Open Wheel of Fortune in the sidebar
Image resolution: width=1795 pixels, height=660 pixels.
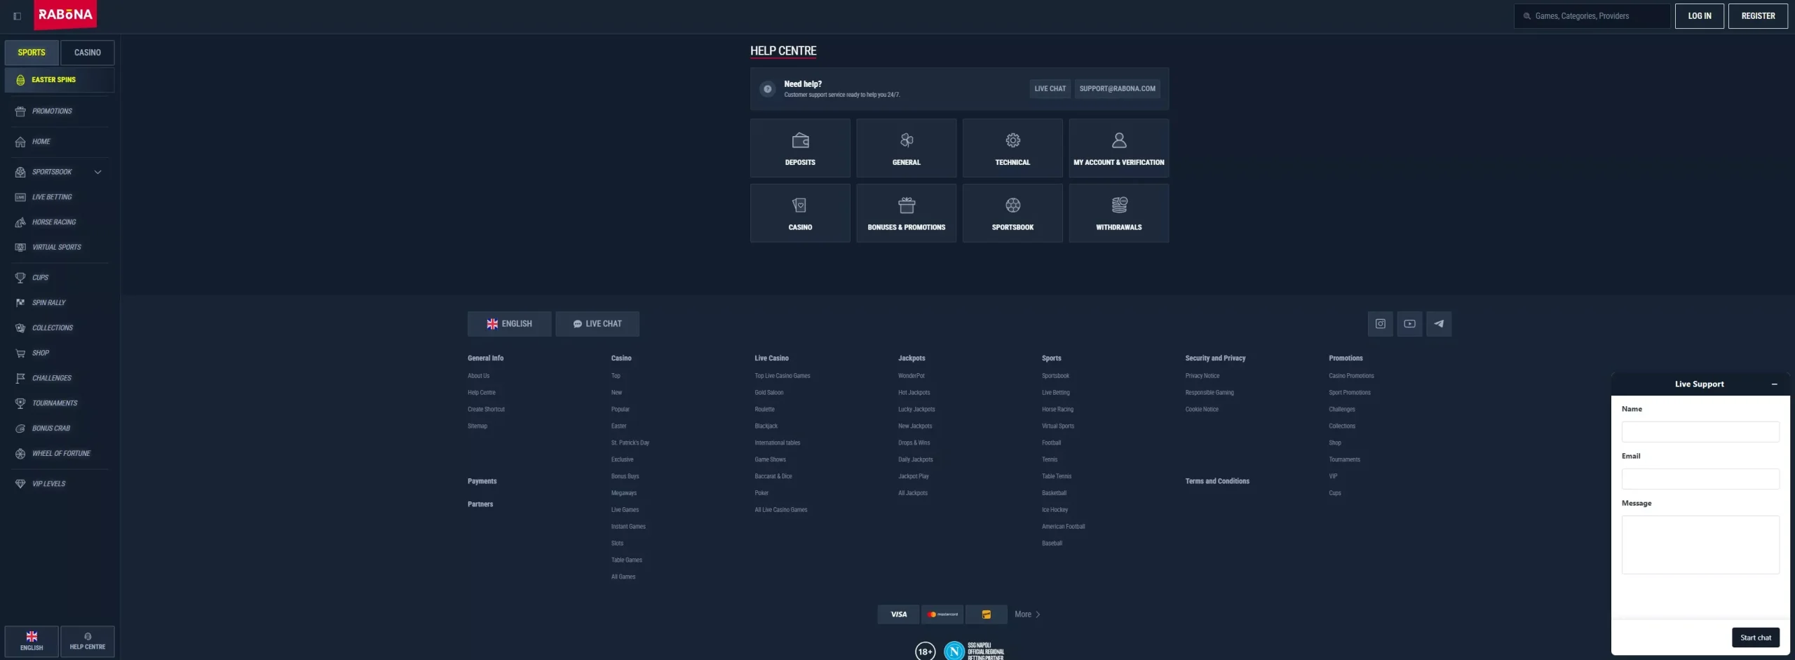[x=60, y=454]
